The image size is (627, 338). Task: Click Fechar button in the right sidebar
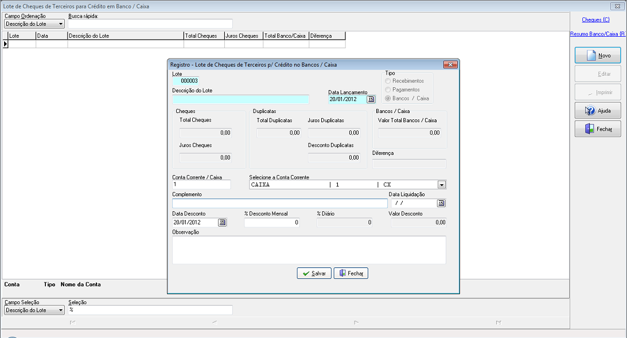598,129
